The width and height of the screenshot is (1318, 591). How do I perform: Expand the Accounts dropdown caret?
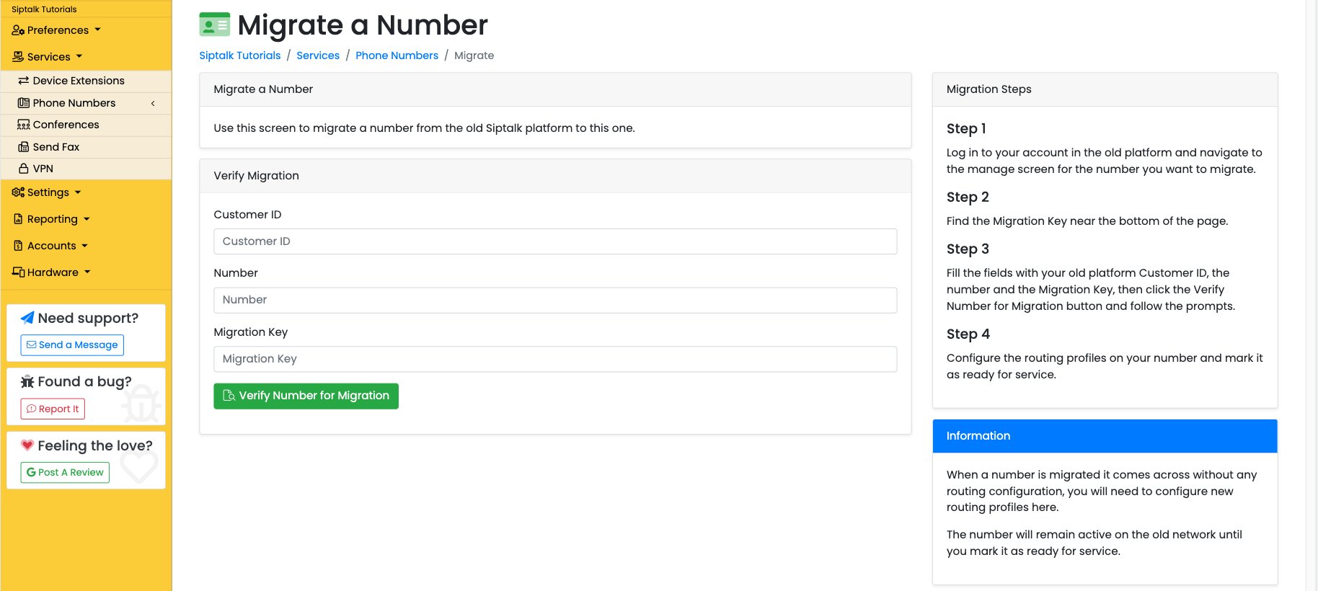click(84, 246)
